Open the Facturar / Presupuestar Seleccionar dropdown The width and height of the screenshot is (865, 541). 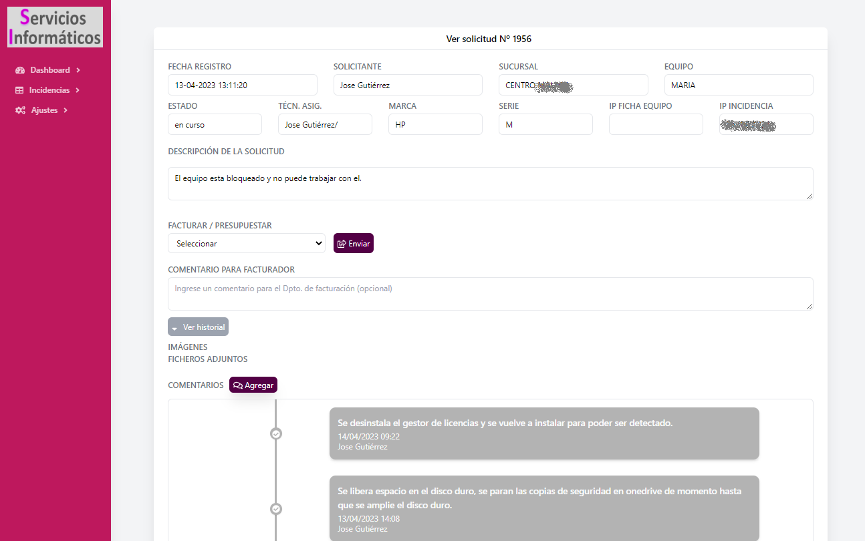click(x=246, y=243)
